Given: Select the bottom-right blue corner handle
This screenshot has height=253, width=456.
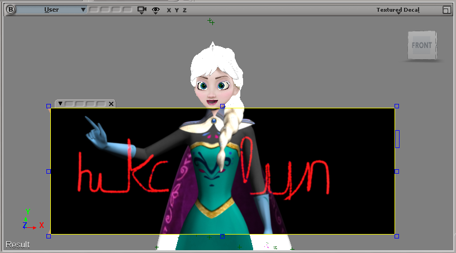Looking at the screenshot, I should tap(397, 236).
